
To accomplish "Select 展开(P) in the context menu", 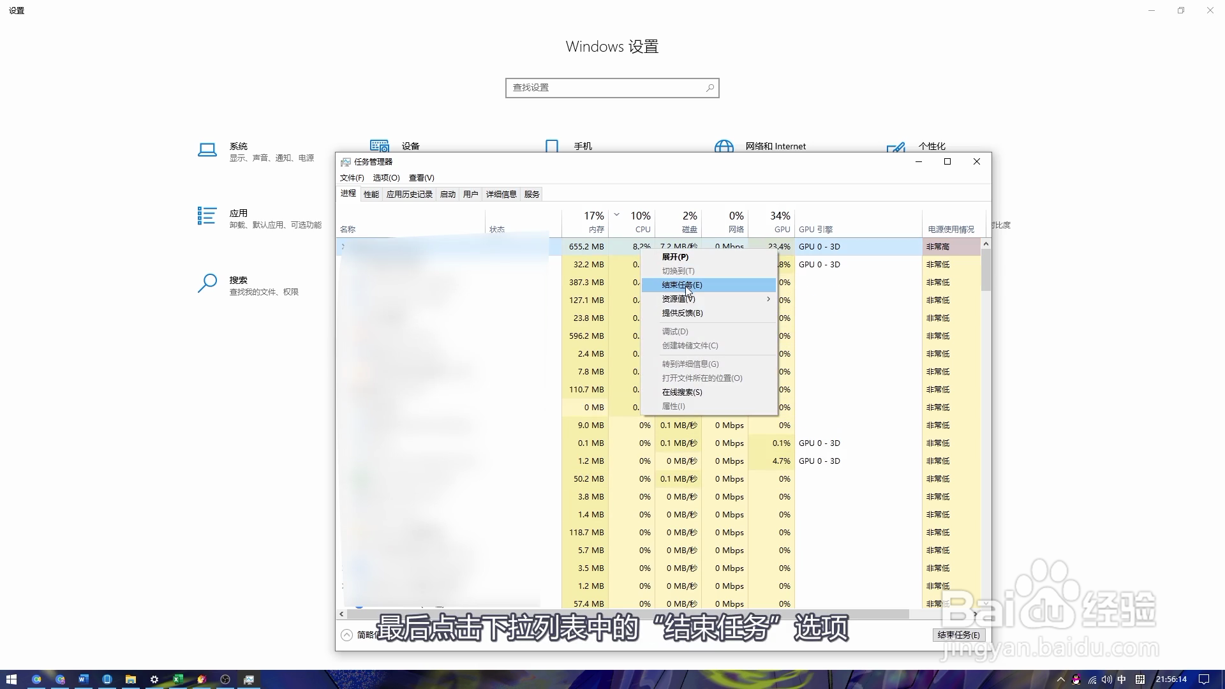I will 675,257.
